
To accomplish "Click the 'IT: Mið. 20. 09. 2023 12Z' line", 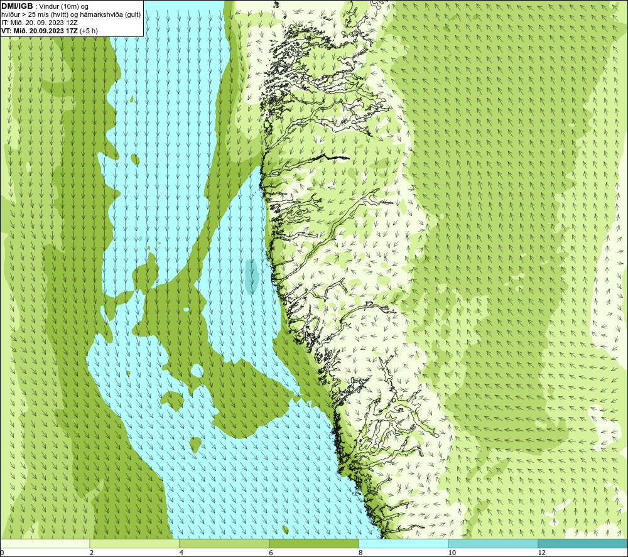I will click(x=39, y=23).
